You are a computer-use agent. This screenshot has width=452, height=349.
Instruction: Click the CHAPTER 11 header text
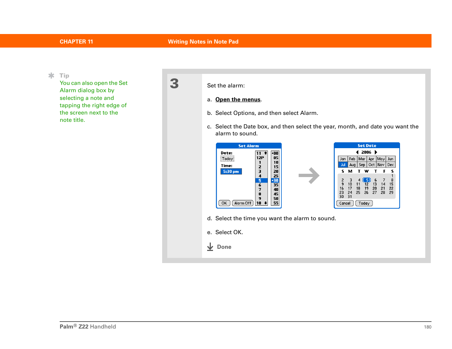76,42
